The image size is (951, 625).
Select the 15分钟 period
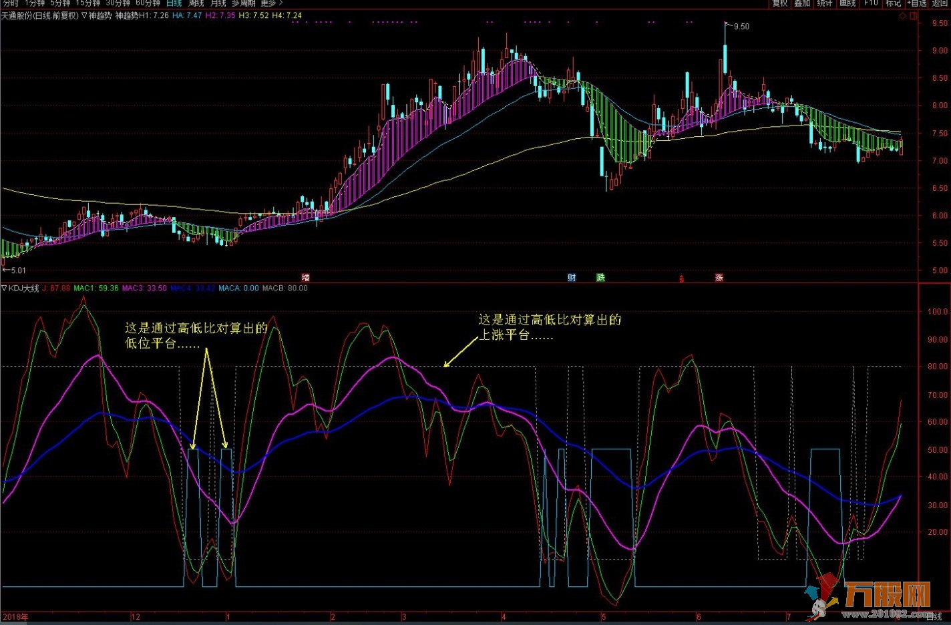coord(88,3)
